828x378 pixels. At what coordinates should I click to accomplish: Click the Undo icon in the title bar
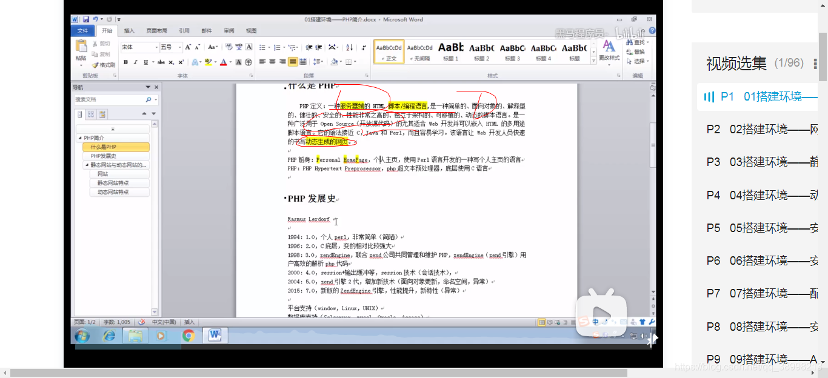coord(95,19)
